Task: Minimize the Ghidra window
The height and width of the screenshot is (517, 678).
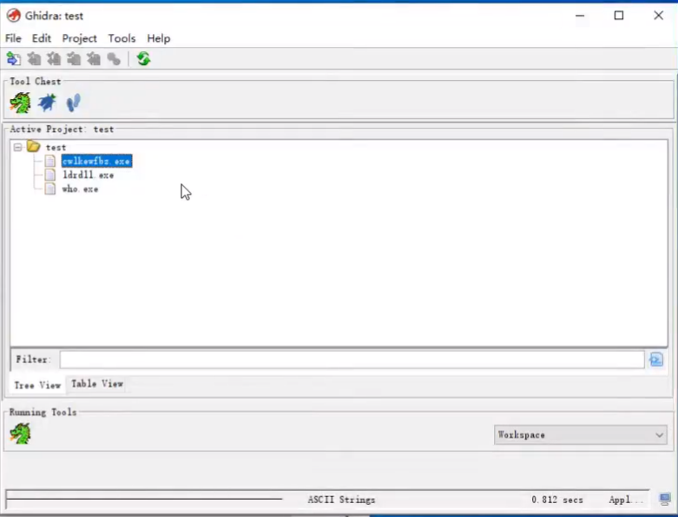Action: (x=580, y=16)
